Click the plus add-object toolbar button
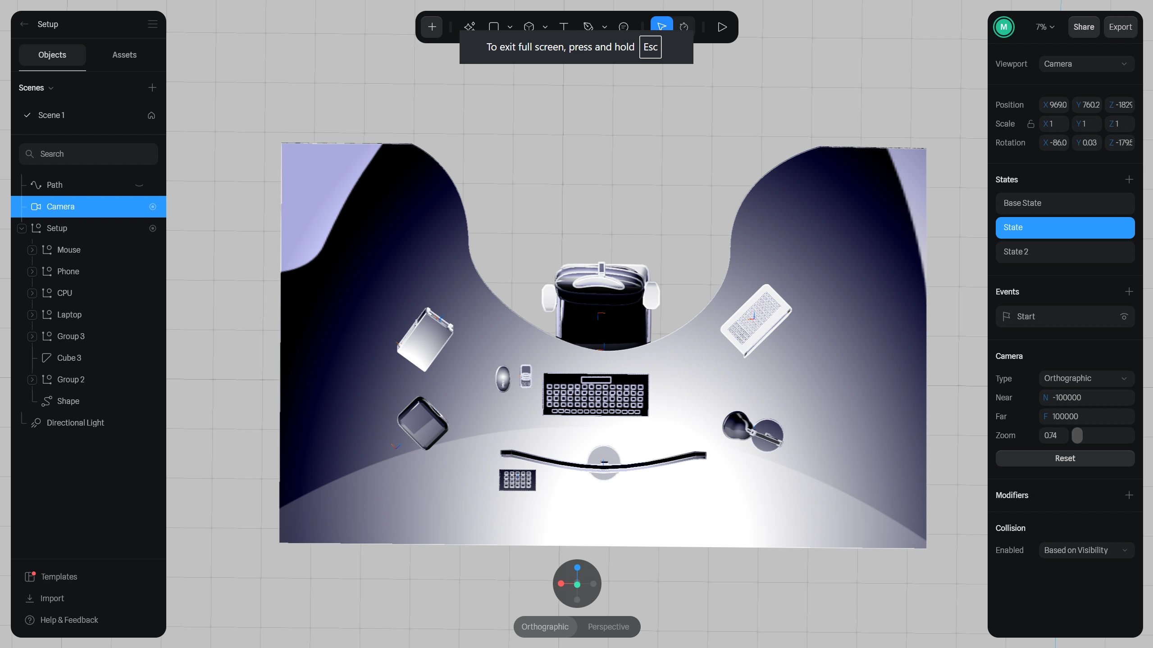The height and width of the screenshot is (648, 1153). (432, 27)
